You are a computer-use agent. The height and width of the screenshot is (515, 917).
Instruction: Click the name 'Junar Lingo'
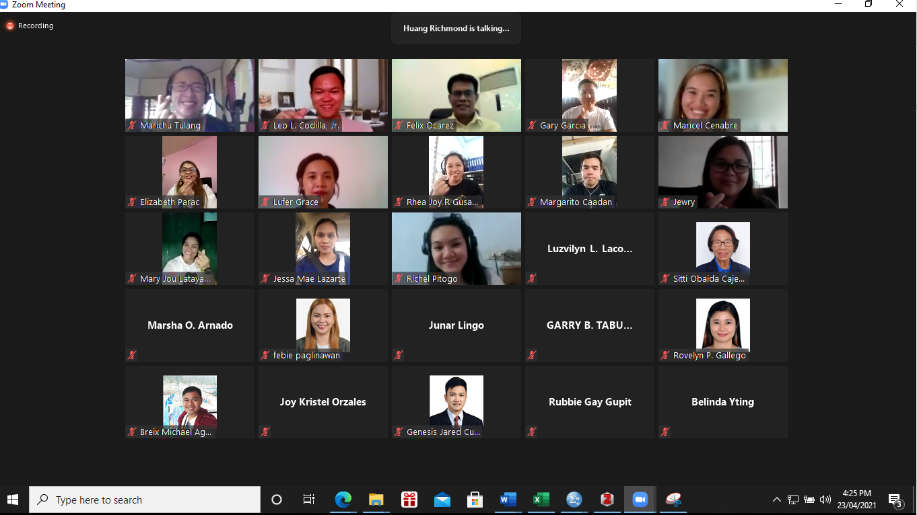456,325
